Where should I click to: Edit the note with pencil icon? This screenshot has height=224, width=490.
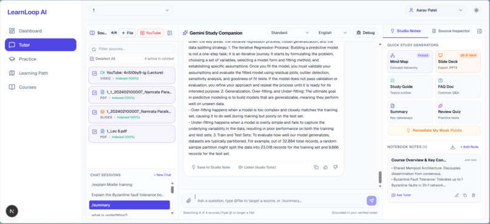coord(457,195)
